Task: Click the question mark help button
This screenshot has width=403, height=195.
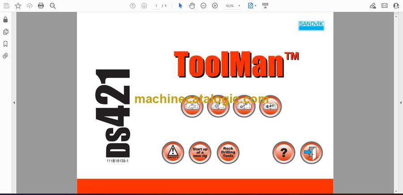Action: 284,152
